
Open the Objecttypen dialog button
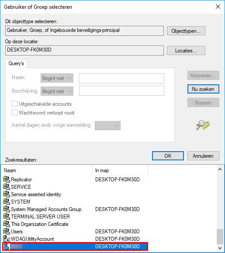pos(186,31)
